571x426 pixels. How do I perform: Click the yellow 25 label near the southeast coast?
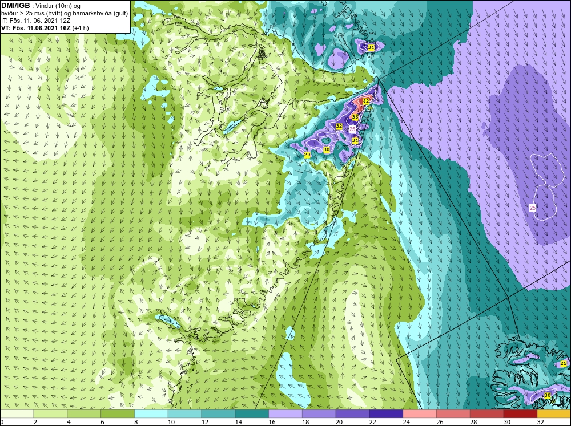coord(564,363)
